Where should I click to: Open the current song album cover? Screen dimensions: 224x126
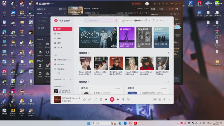(x=57, y=99)
